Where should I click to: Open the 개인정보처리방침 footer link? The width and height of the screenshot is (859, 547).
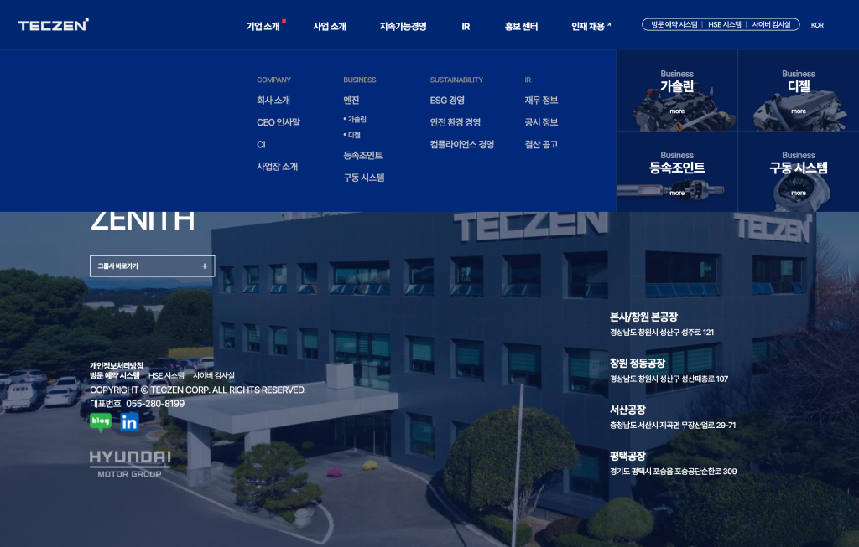[117, 366]
